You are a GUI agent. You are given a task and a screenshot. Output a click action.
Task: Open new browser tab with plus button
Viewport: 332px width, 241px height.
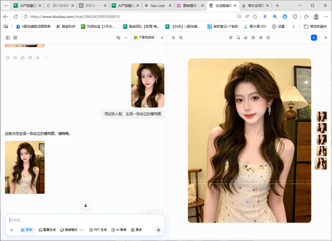[278, 5]
